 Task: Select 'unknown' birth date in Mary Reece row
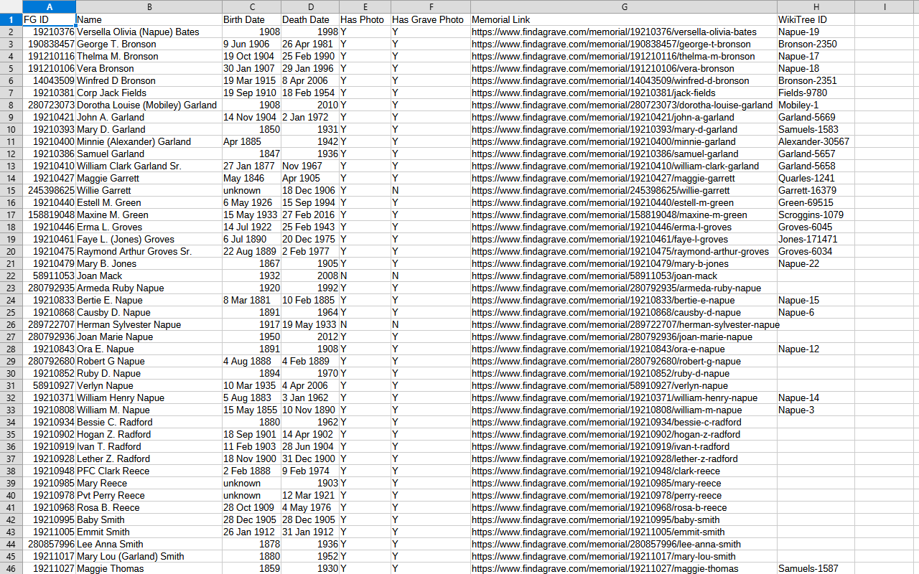point(251,483)
